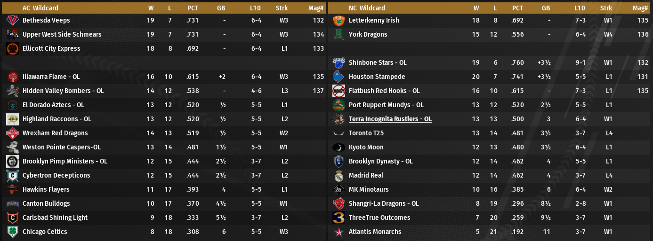Click the Upper West Side Schmears logo
653x241 pixels.
click(12, 34)
